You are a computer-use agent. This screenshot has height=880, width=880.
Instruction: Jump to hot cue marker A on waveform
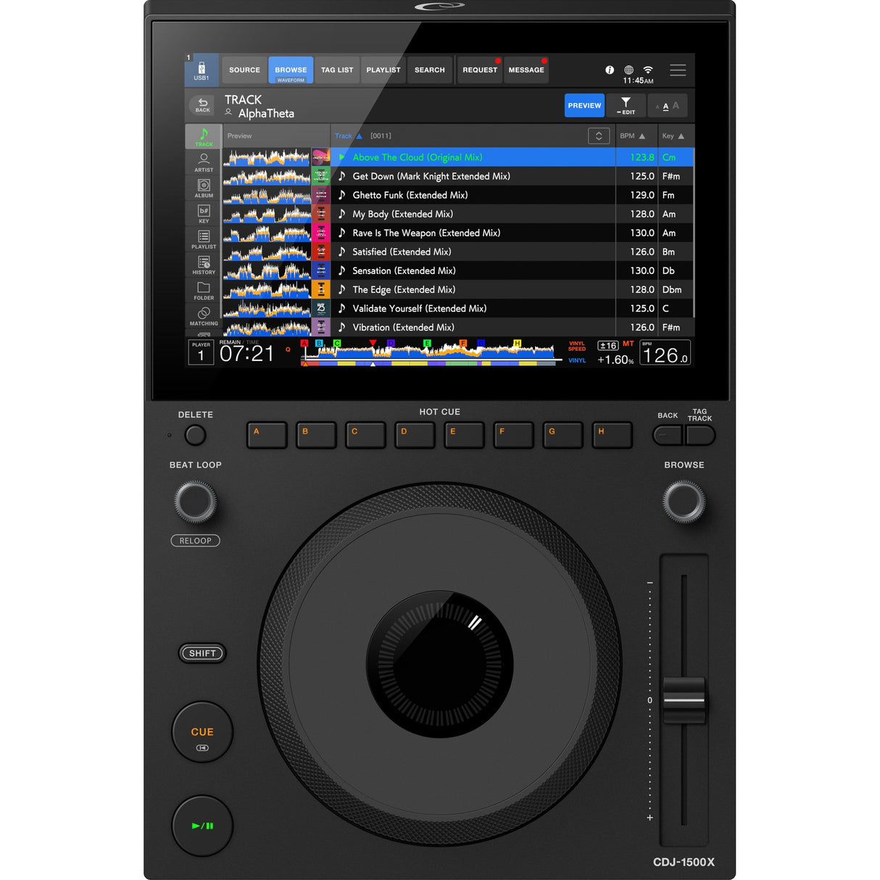[304, 344]
